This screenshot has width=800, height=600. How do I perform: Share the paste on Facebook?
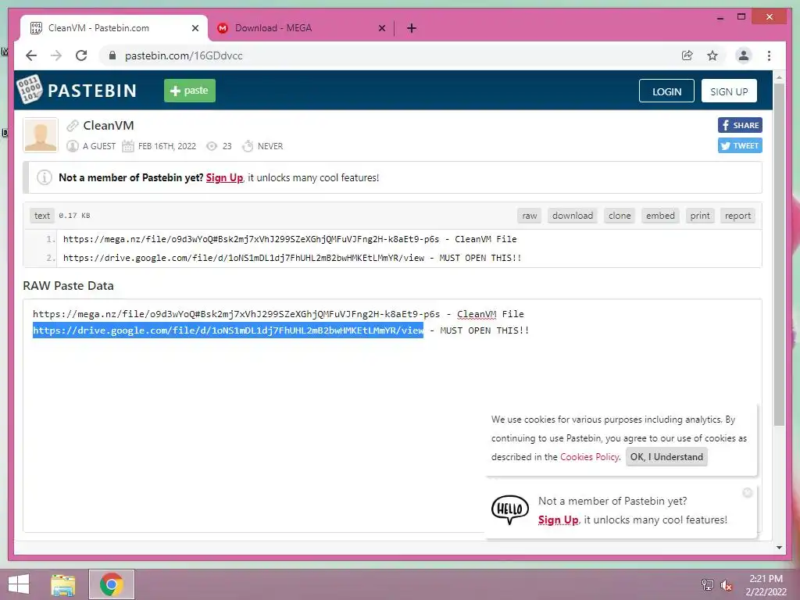[x=740, y=125]
